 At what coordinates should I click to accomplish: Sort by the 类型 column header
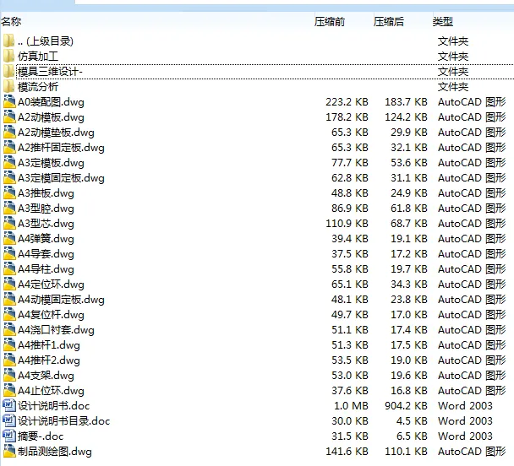[442, 22]
